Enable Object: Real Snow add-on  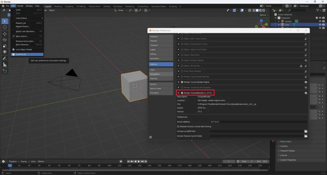(182, 55)
